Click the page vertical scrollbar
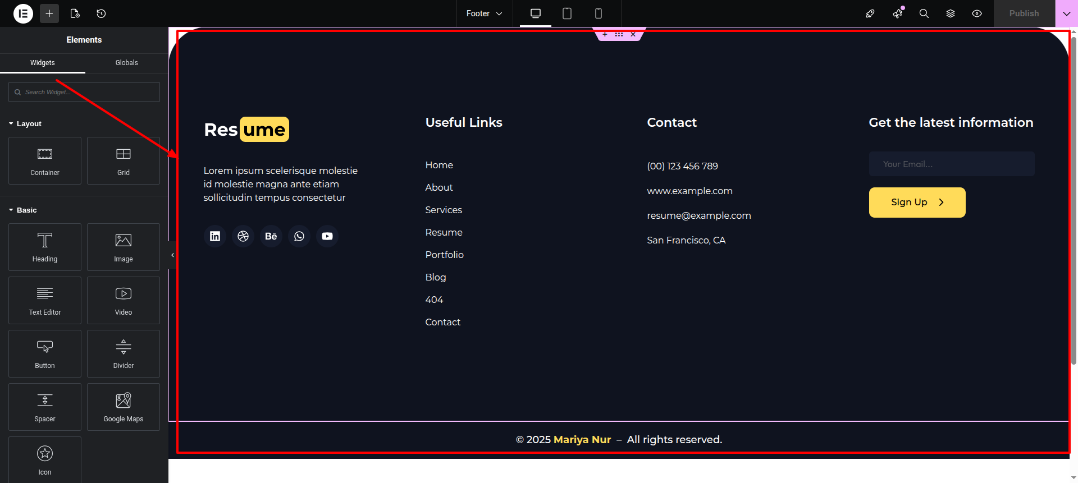This screenshot has width=1078, height=483. [x=1074, y=196]
